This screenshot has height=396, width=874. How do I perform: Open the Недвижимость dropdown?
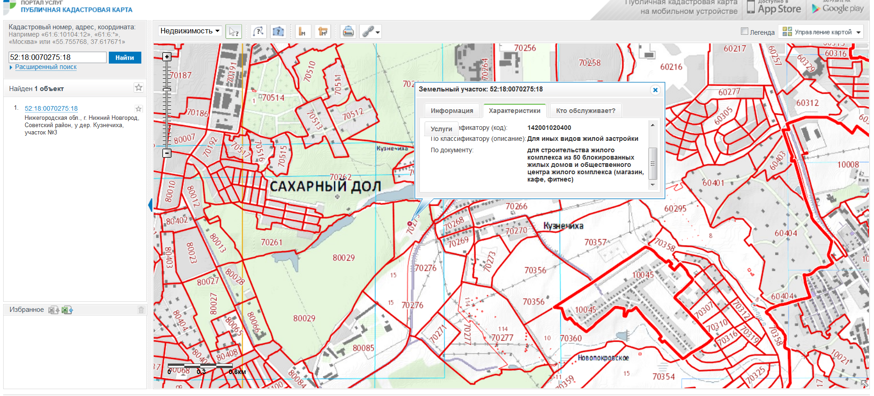190,31
